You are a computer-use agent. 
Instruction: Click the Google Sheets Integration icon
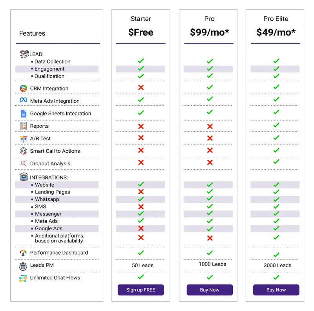24,114
